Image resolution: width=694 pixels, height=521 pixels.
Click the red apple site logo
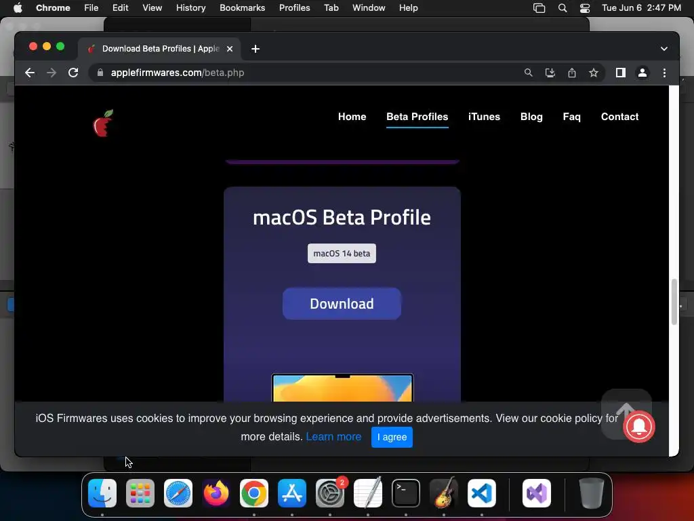[103, 123]
